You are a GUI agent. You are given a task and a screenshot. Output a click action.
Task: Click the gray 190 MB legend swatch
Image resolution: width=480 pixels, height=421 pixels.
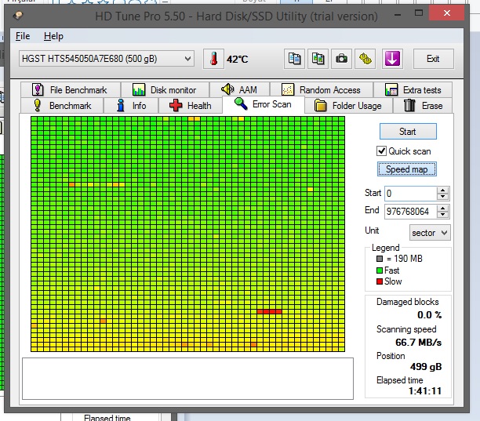(380, 259)
